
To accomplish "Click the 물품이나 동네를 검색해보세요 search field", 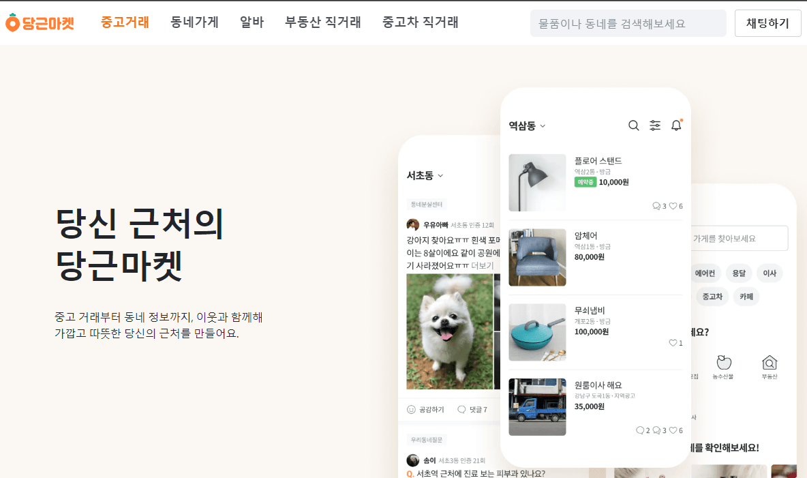I will coord(628,23).
